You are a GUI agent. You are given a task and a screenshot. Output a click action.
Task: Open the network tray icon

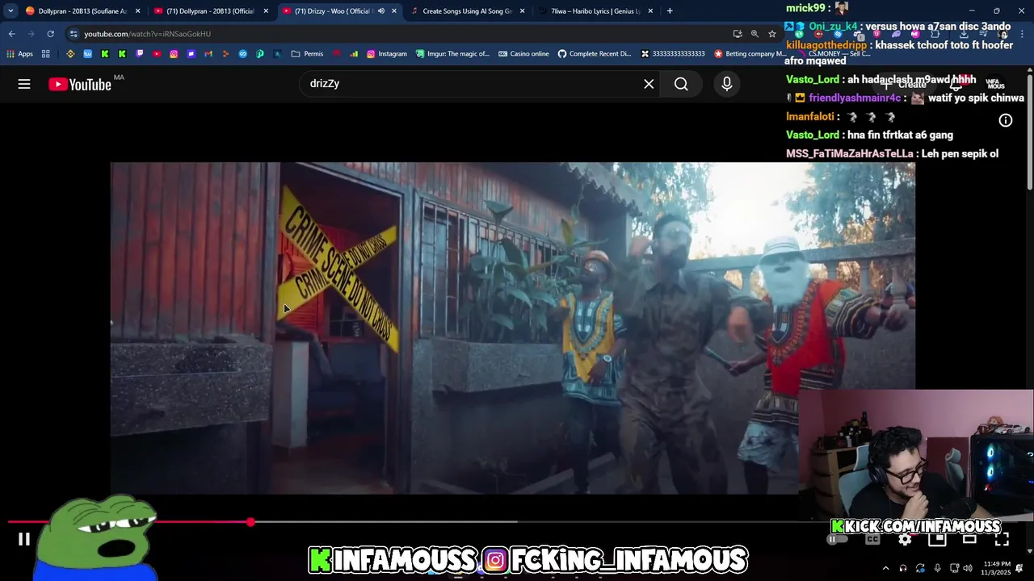coord(953,568)
